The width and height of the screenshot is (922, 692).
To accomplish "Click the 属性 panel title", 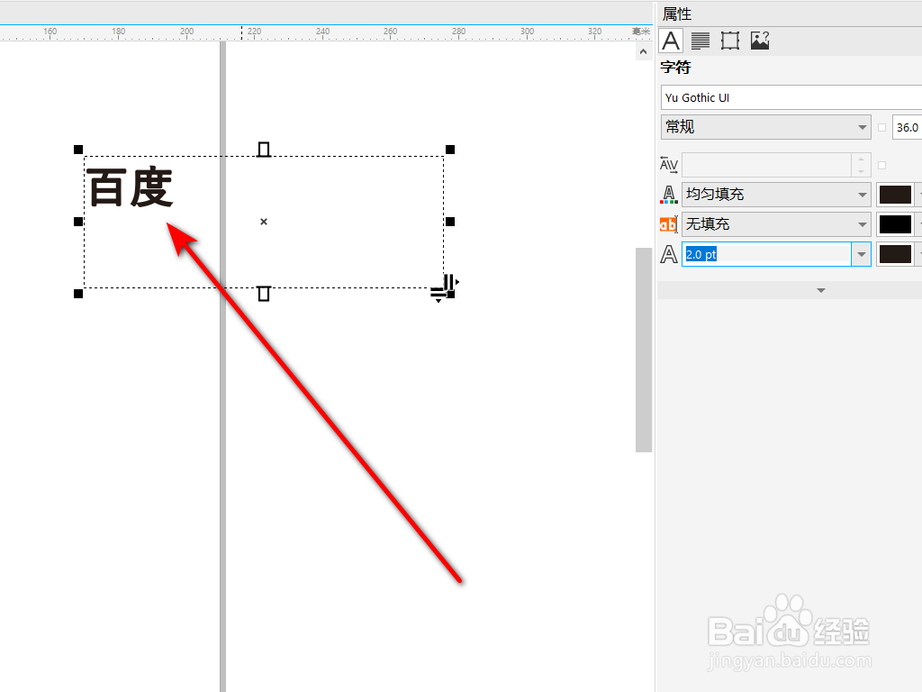I will coord(676,13).
